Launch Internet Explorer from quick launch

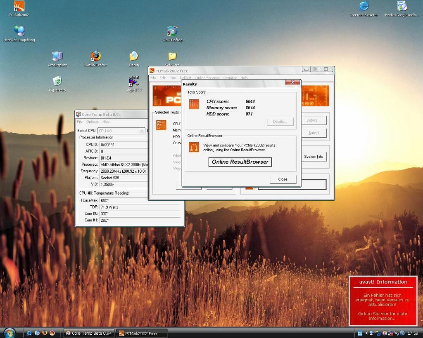pyautogui.click(x=29, y=333)
